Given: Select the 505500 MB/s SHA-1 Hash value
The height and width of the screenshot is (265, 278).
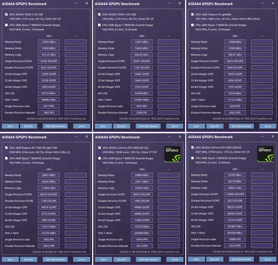Looking at the screenshot, I should (x=235, y=233).
